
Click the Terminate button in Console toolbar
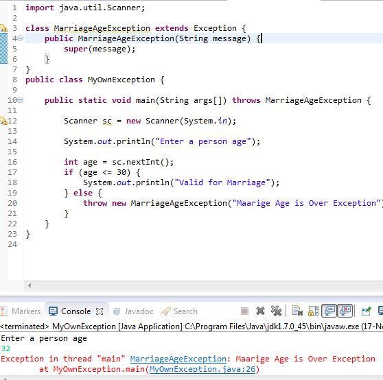coord(244,311)
